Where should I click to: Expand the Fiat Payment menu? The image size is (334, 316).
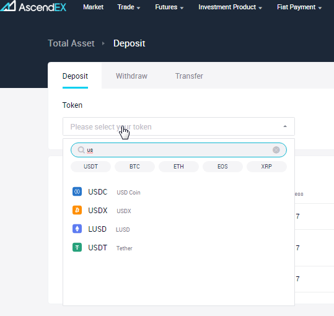pos(299,7)
